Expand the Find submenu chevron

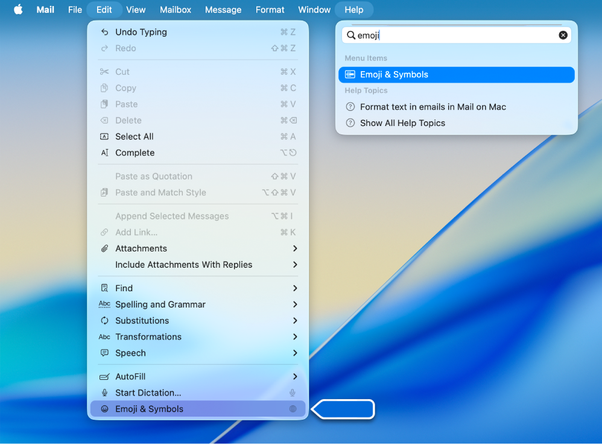(294, 288)
